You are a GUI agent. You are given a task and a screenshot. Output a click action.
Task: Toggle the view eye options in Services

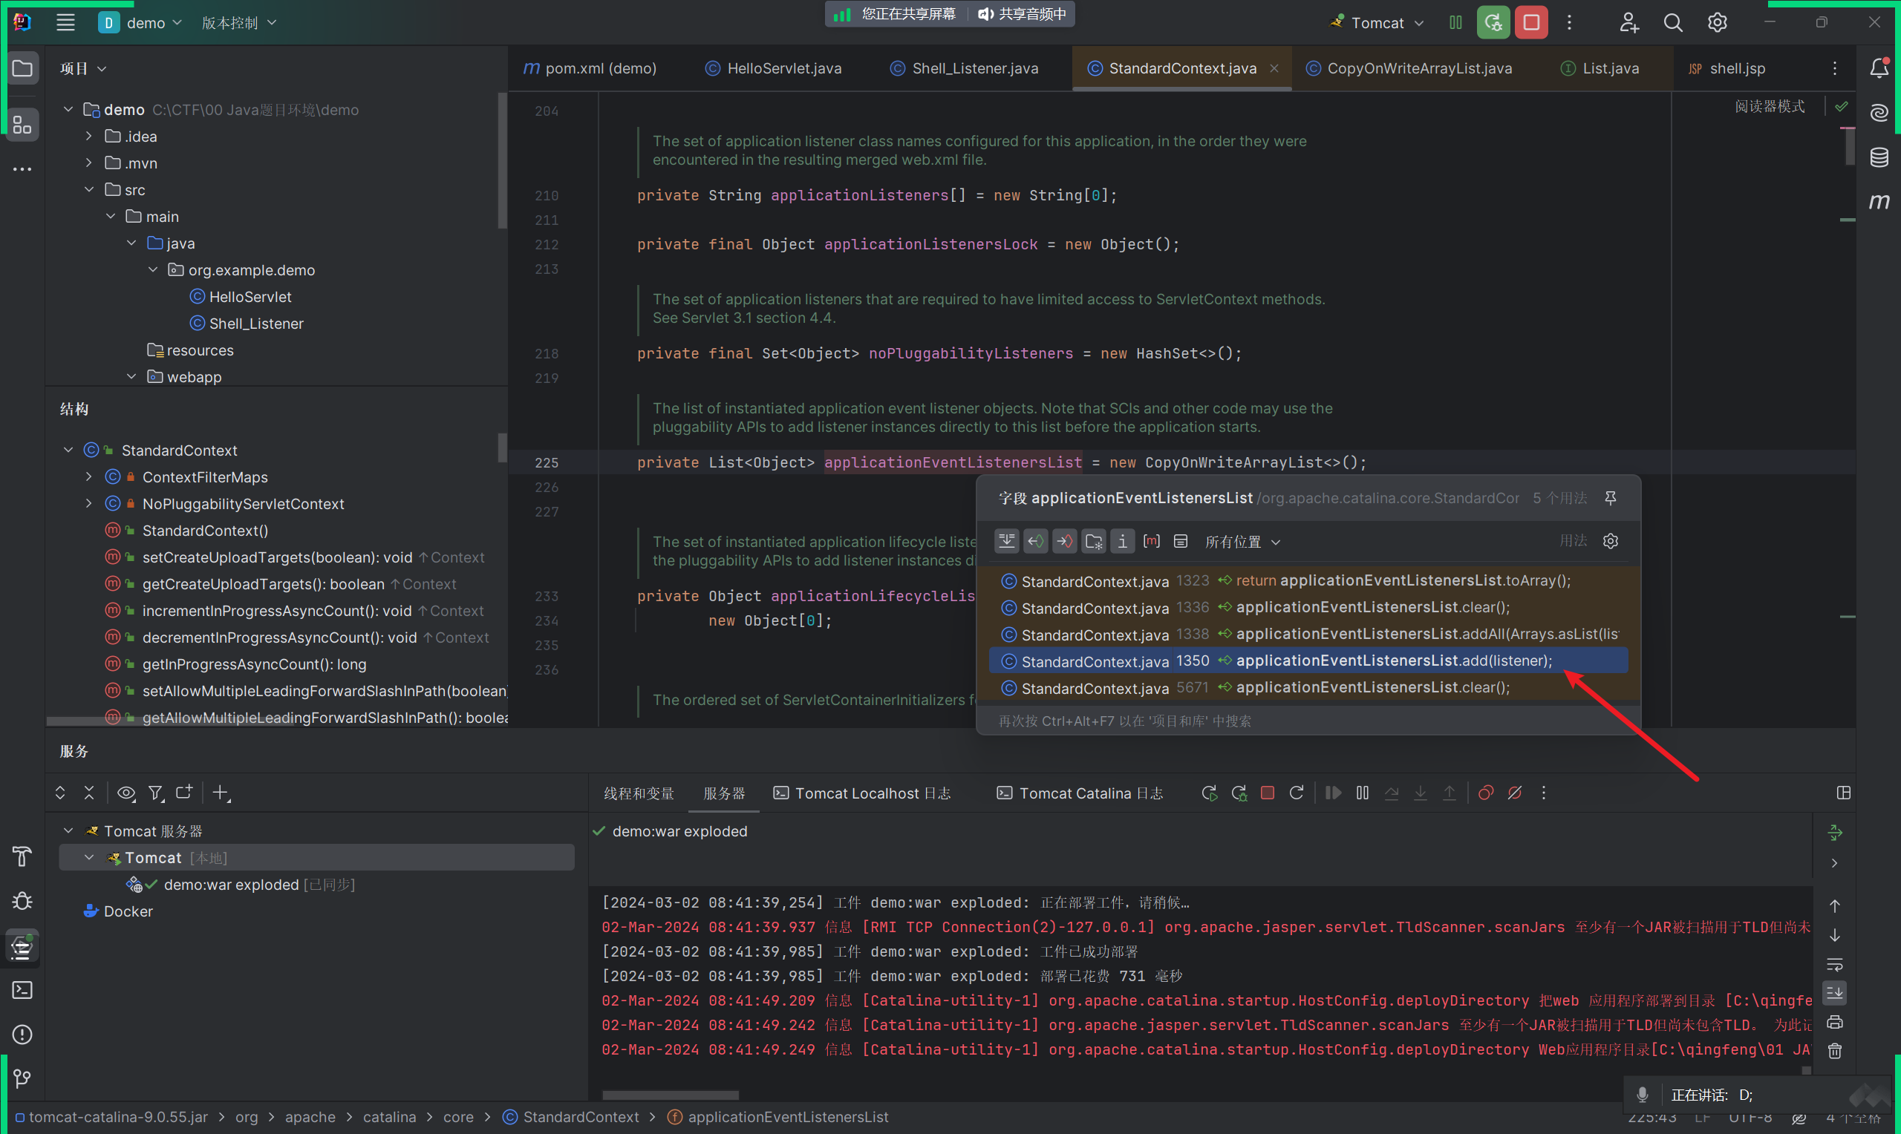point(126,793)
